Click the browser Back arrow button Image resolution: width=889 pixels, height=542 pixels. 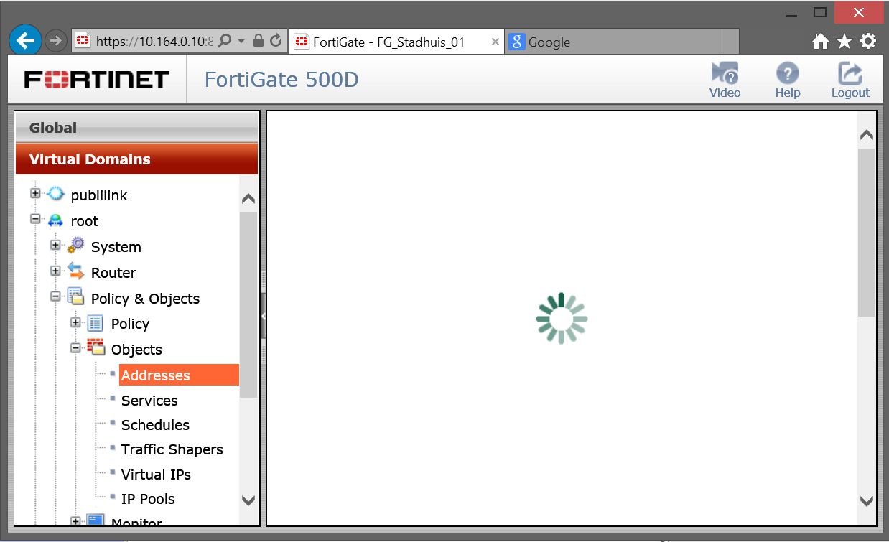point(25,41)
